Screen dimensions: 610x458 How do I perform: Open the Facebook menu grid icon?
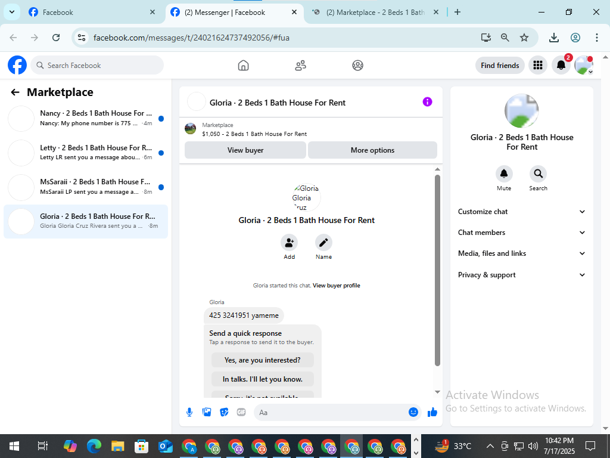tap(538, 65)
